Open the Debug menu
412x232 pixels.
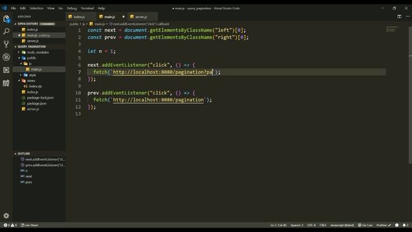click(71, 8)
